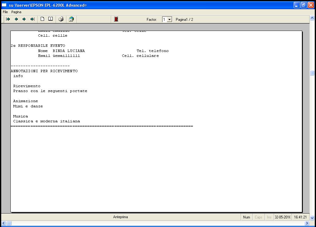Image resolution: width=316 pixels, height=227 pixels.
Task: Click the window system menu icon
Action: pyautogui.click(x=4, y=5)
